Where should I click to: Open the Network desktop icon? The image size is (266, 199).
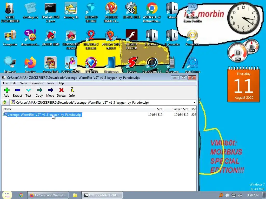(10, 65)
